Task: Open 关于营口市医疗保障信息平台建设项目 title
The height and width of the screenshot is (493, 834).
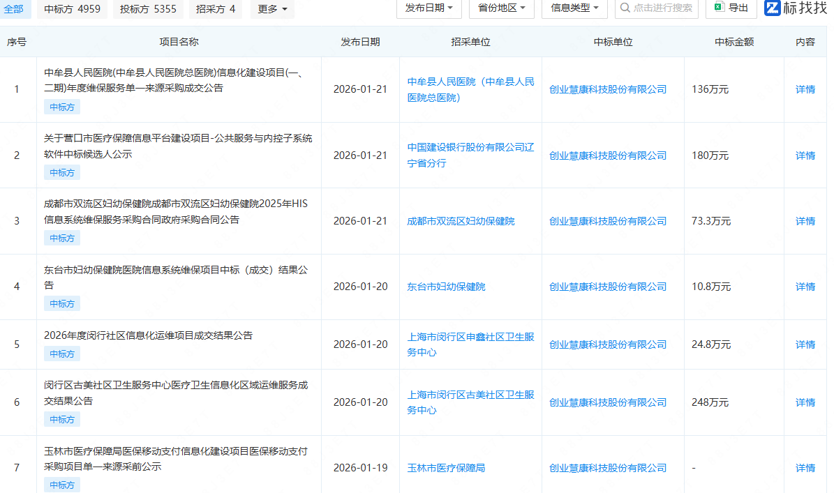Action: (x=178, y=146)
